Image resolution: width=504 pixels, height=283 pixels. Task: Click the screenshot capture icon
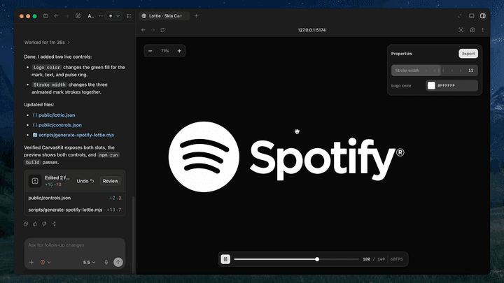(461, 30)
